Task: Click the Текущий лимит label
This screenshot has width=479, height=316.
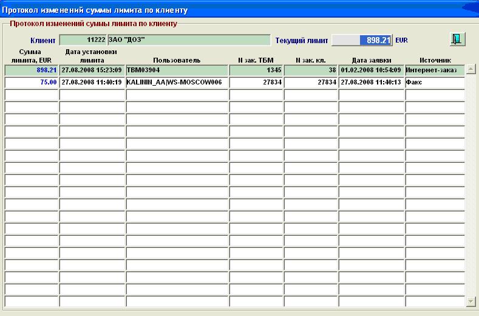Action: point(302,40)
